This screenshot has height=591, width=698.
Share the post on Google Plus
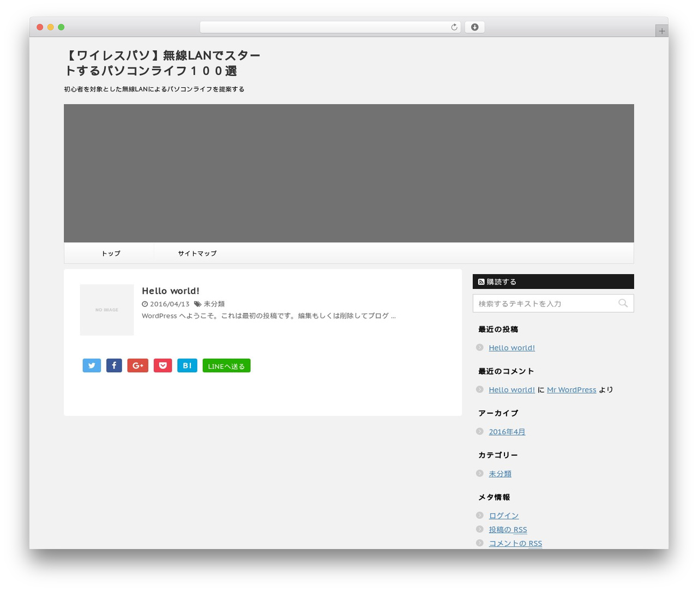coord(138,366)
